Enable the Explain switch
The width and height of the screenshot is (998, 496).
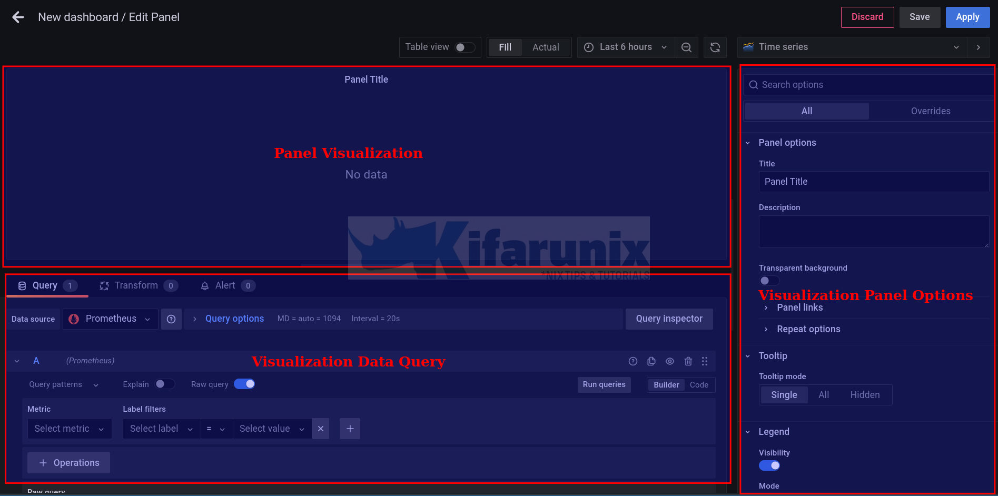(164, 384)
